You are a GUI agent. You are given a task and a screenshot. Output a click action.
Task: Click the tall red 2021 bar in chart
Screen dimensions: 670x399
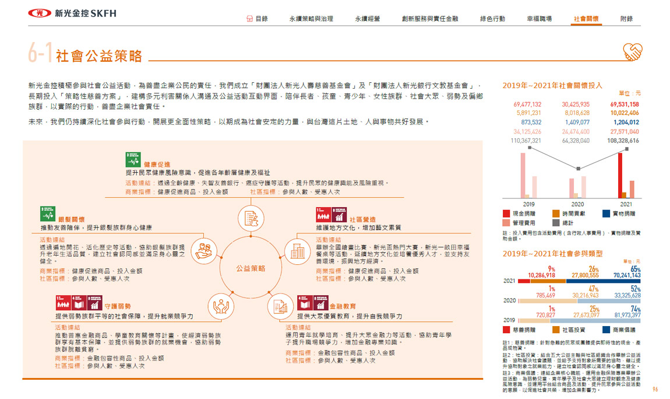[620, 175]
